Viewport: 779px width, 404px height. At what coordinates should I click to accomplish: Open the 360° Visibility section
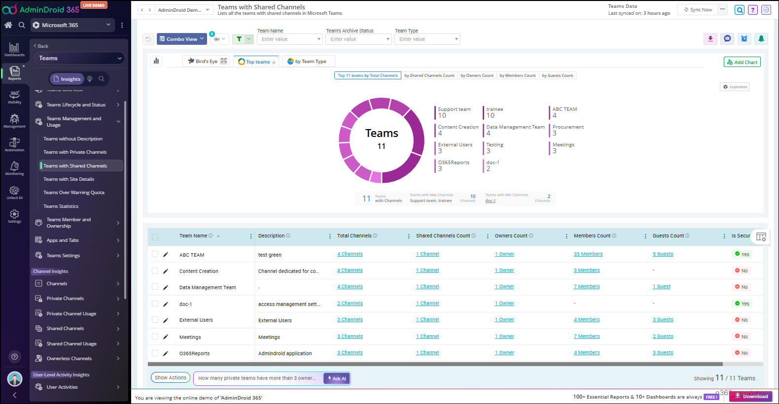tap(14, 97)
